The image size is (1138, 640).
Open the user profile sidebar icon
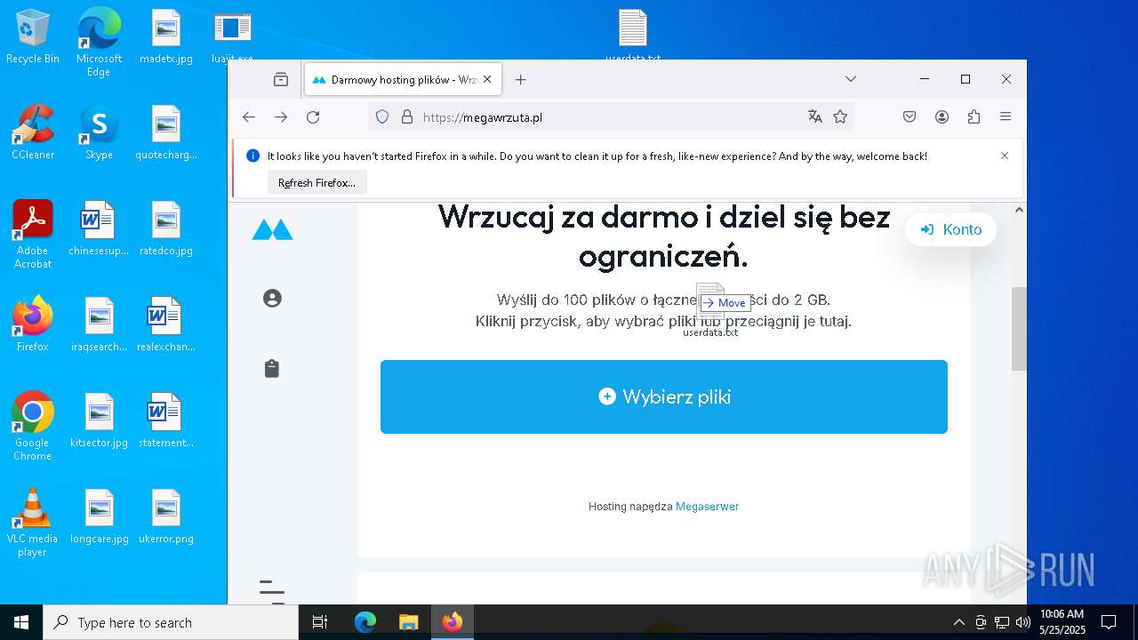click(x=272, y=298)
